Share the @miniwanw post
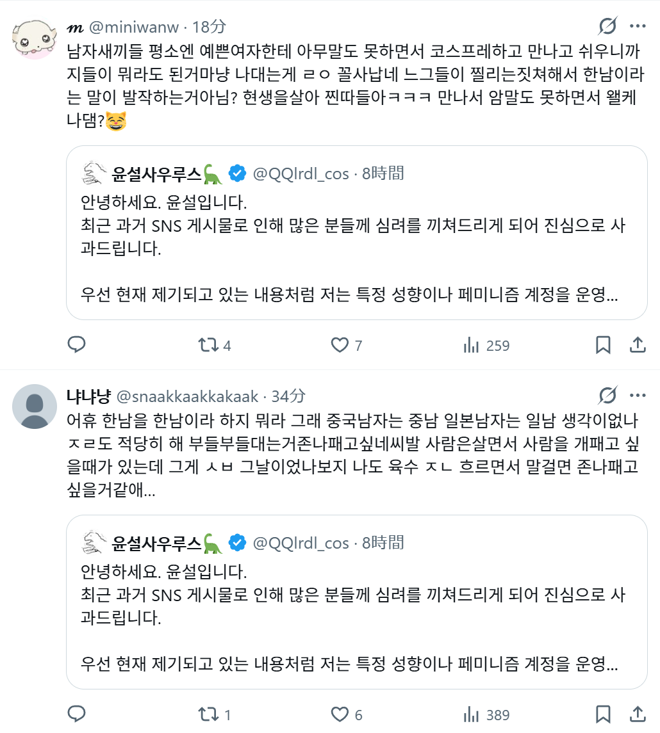 point(638,345)
